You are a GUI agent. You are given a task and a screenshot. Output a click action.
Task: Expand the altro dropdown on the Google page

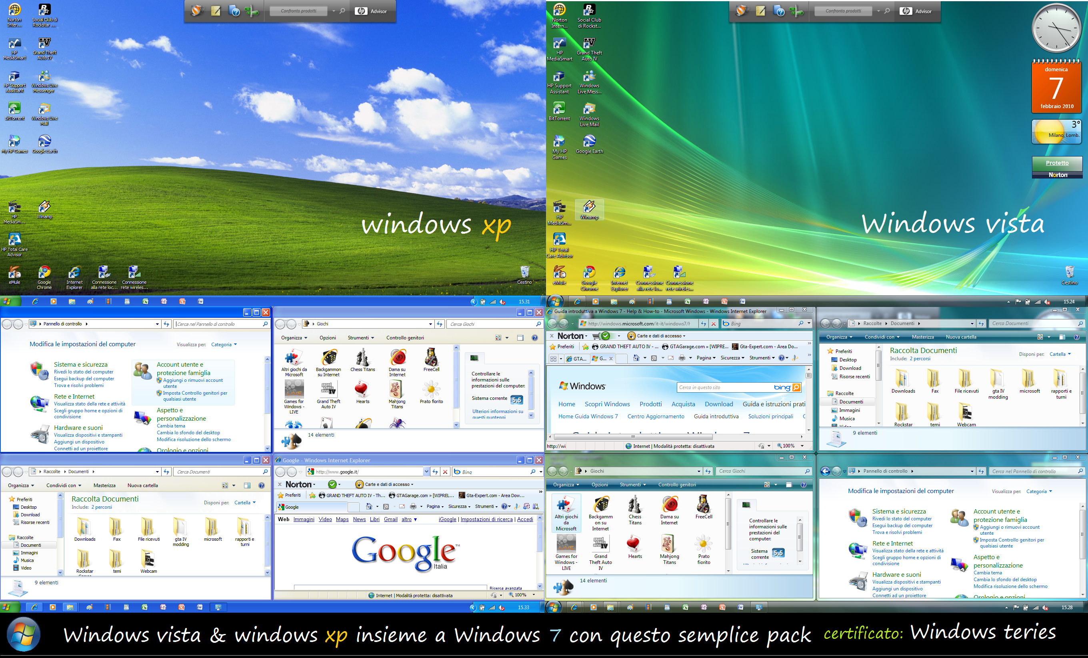[x=409, y=519]
